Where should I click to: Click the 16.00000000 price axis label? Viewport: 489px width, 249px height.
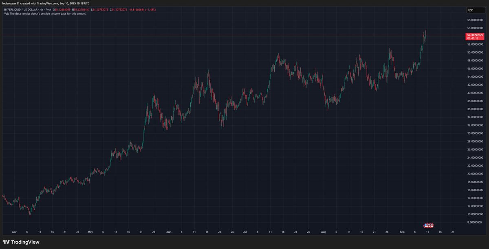point(475,190)
